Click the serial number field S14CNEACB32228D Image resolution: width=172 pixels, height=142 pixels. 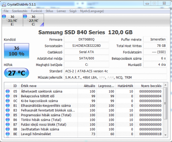coord(86,46)
